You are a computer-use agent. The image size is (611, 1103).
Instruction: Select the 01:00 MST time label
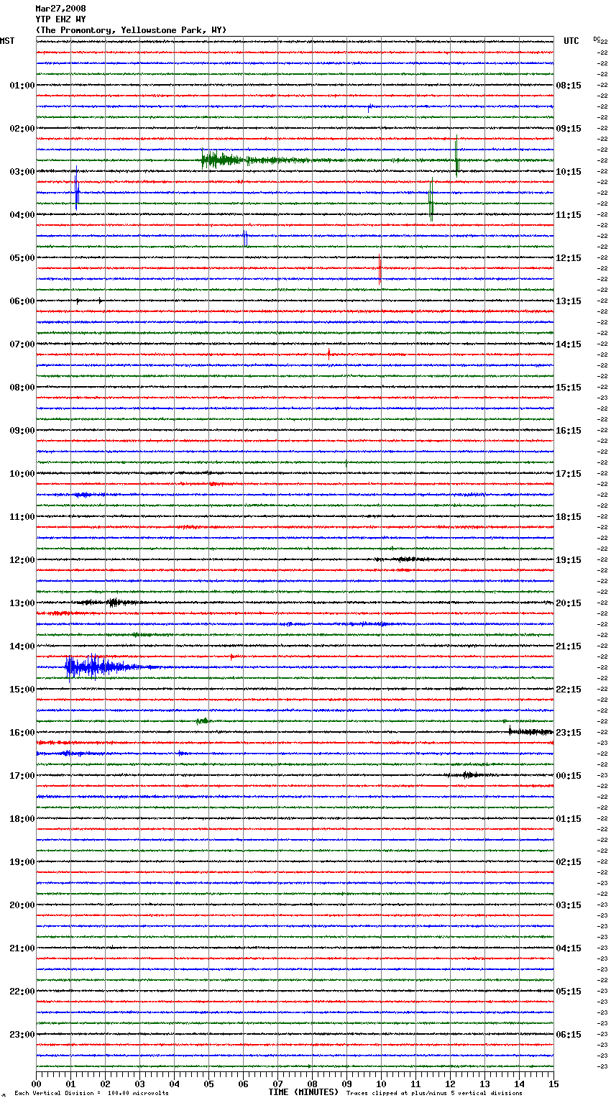(22, 86)
